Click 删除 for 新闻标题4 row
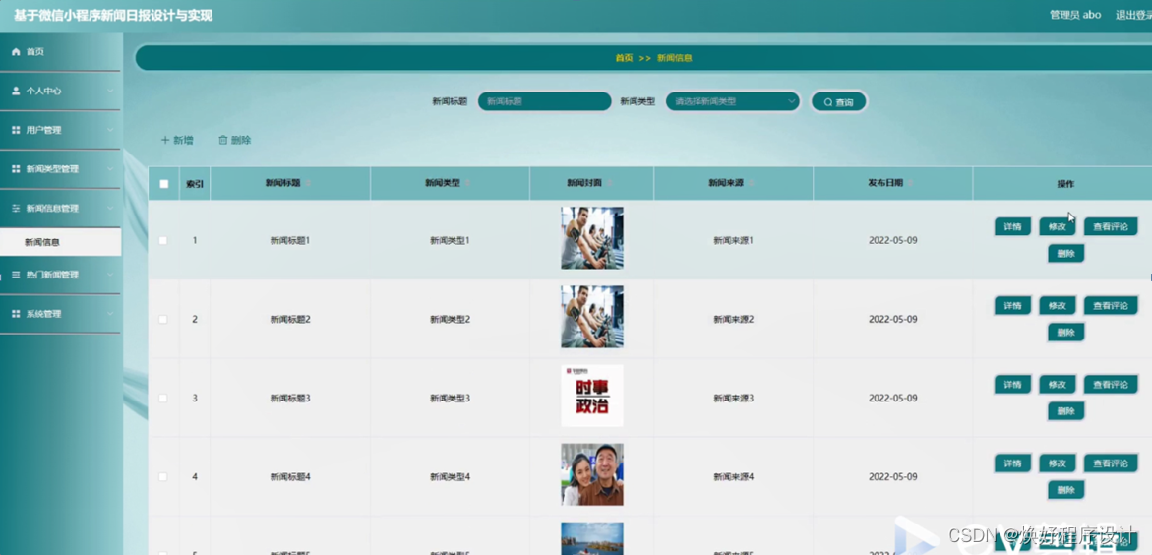The width and height of the screenshot is (1152, 555). point(1066,489)
